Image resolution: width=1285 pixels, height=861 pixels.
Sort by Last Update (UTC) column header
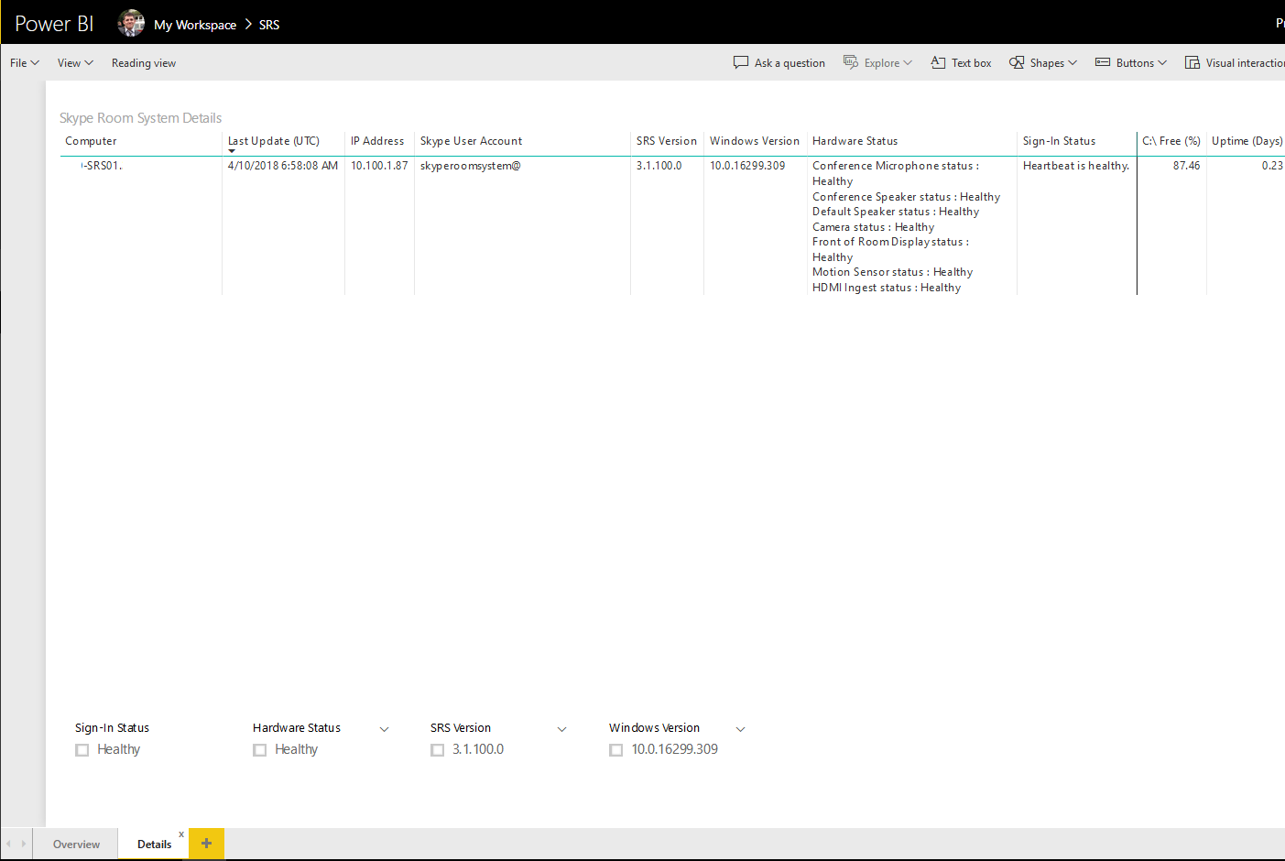(x=274, y=141)
